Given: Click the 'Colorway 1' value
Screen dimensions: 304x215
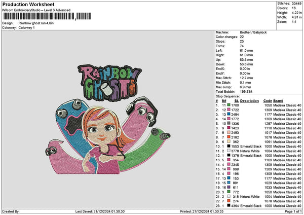Looking at the screenshot, I should (26, 28).
